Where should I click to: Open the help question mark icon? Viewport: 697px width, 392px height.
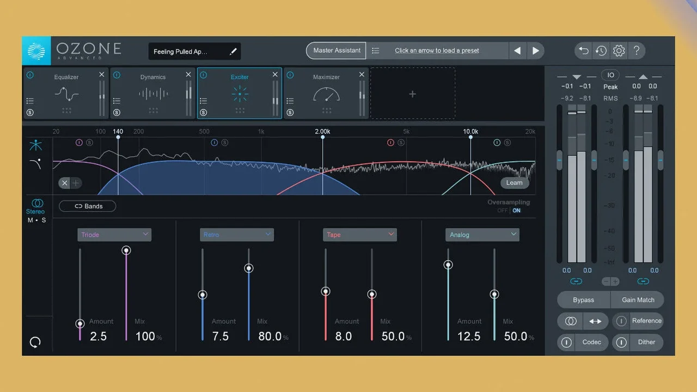point(636,51)
